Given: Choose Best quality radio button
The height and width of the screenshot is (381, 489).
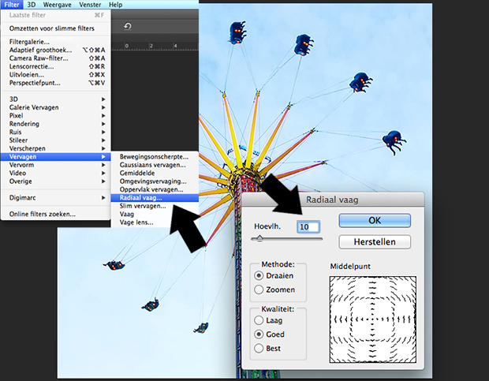Looking at the screenshot, I should pos(259,348).
